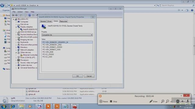The image size is (195, 109).
Task: Click the Network adapters category icon
Action: [19, 50]
